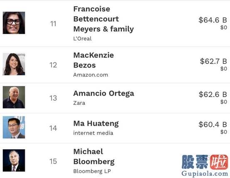The width and height of the screenshot is (230, 178).
Task: Open Francoise Bettencourt Meyers profile photo
Action: pos(14,23)
